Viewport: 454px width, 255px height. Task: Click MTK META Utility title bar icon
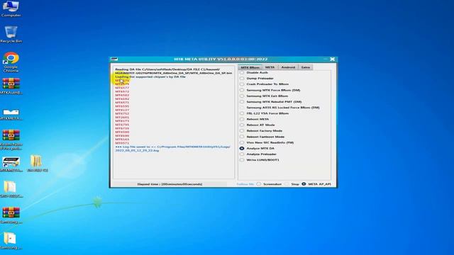point(114,59)
